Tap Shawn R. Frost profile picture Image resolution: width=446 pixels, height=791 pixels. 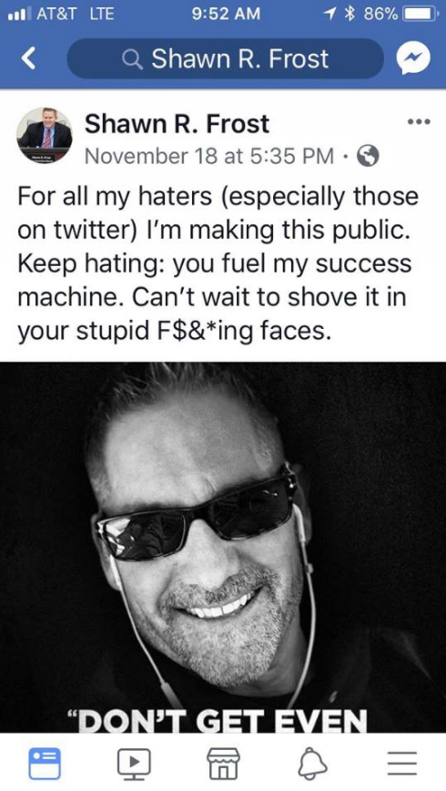tap(45, 134)
